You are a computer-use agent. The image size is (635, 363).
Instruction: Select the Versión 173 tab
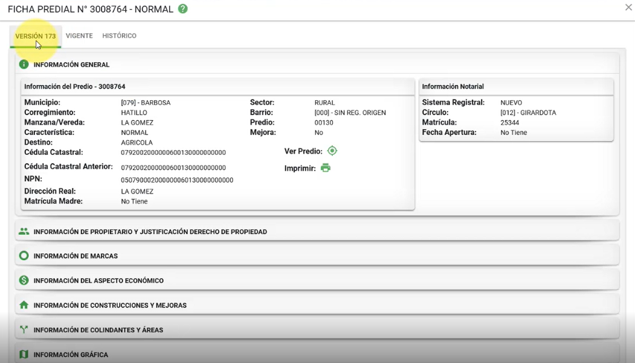coord(36,36)
